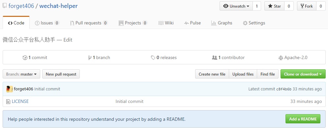Viewport: 328px width, 130px height.
Task: View the 1 commit history
Action: pos(35,57)
